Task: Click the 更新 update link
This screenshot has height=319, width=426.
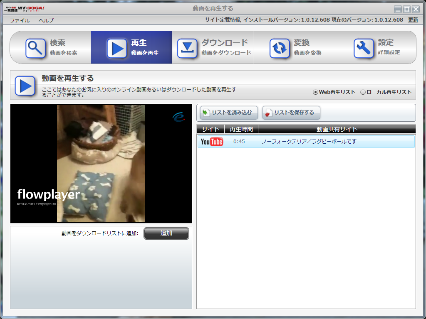Action: (x=413, y=20)
